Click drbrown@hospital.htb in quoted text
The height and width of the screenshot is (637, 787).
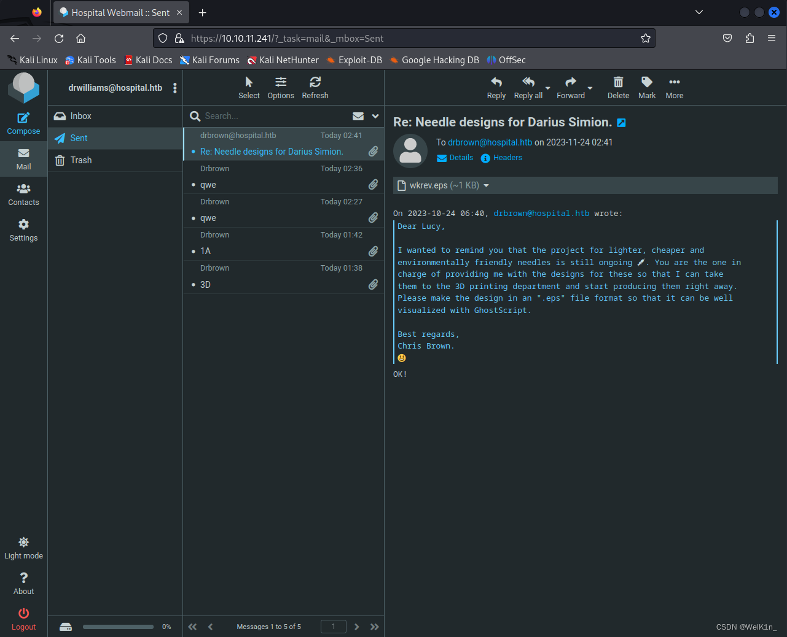coord(541,214)
